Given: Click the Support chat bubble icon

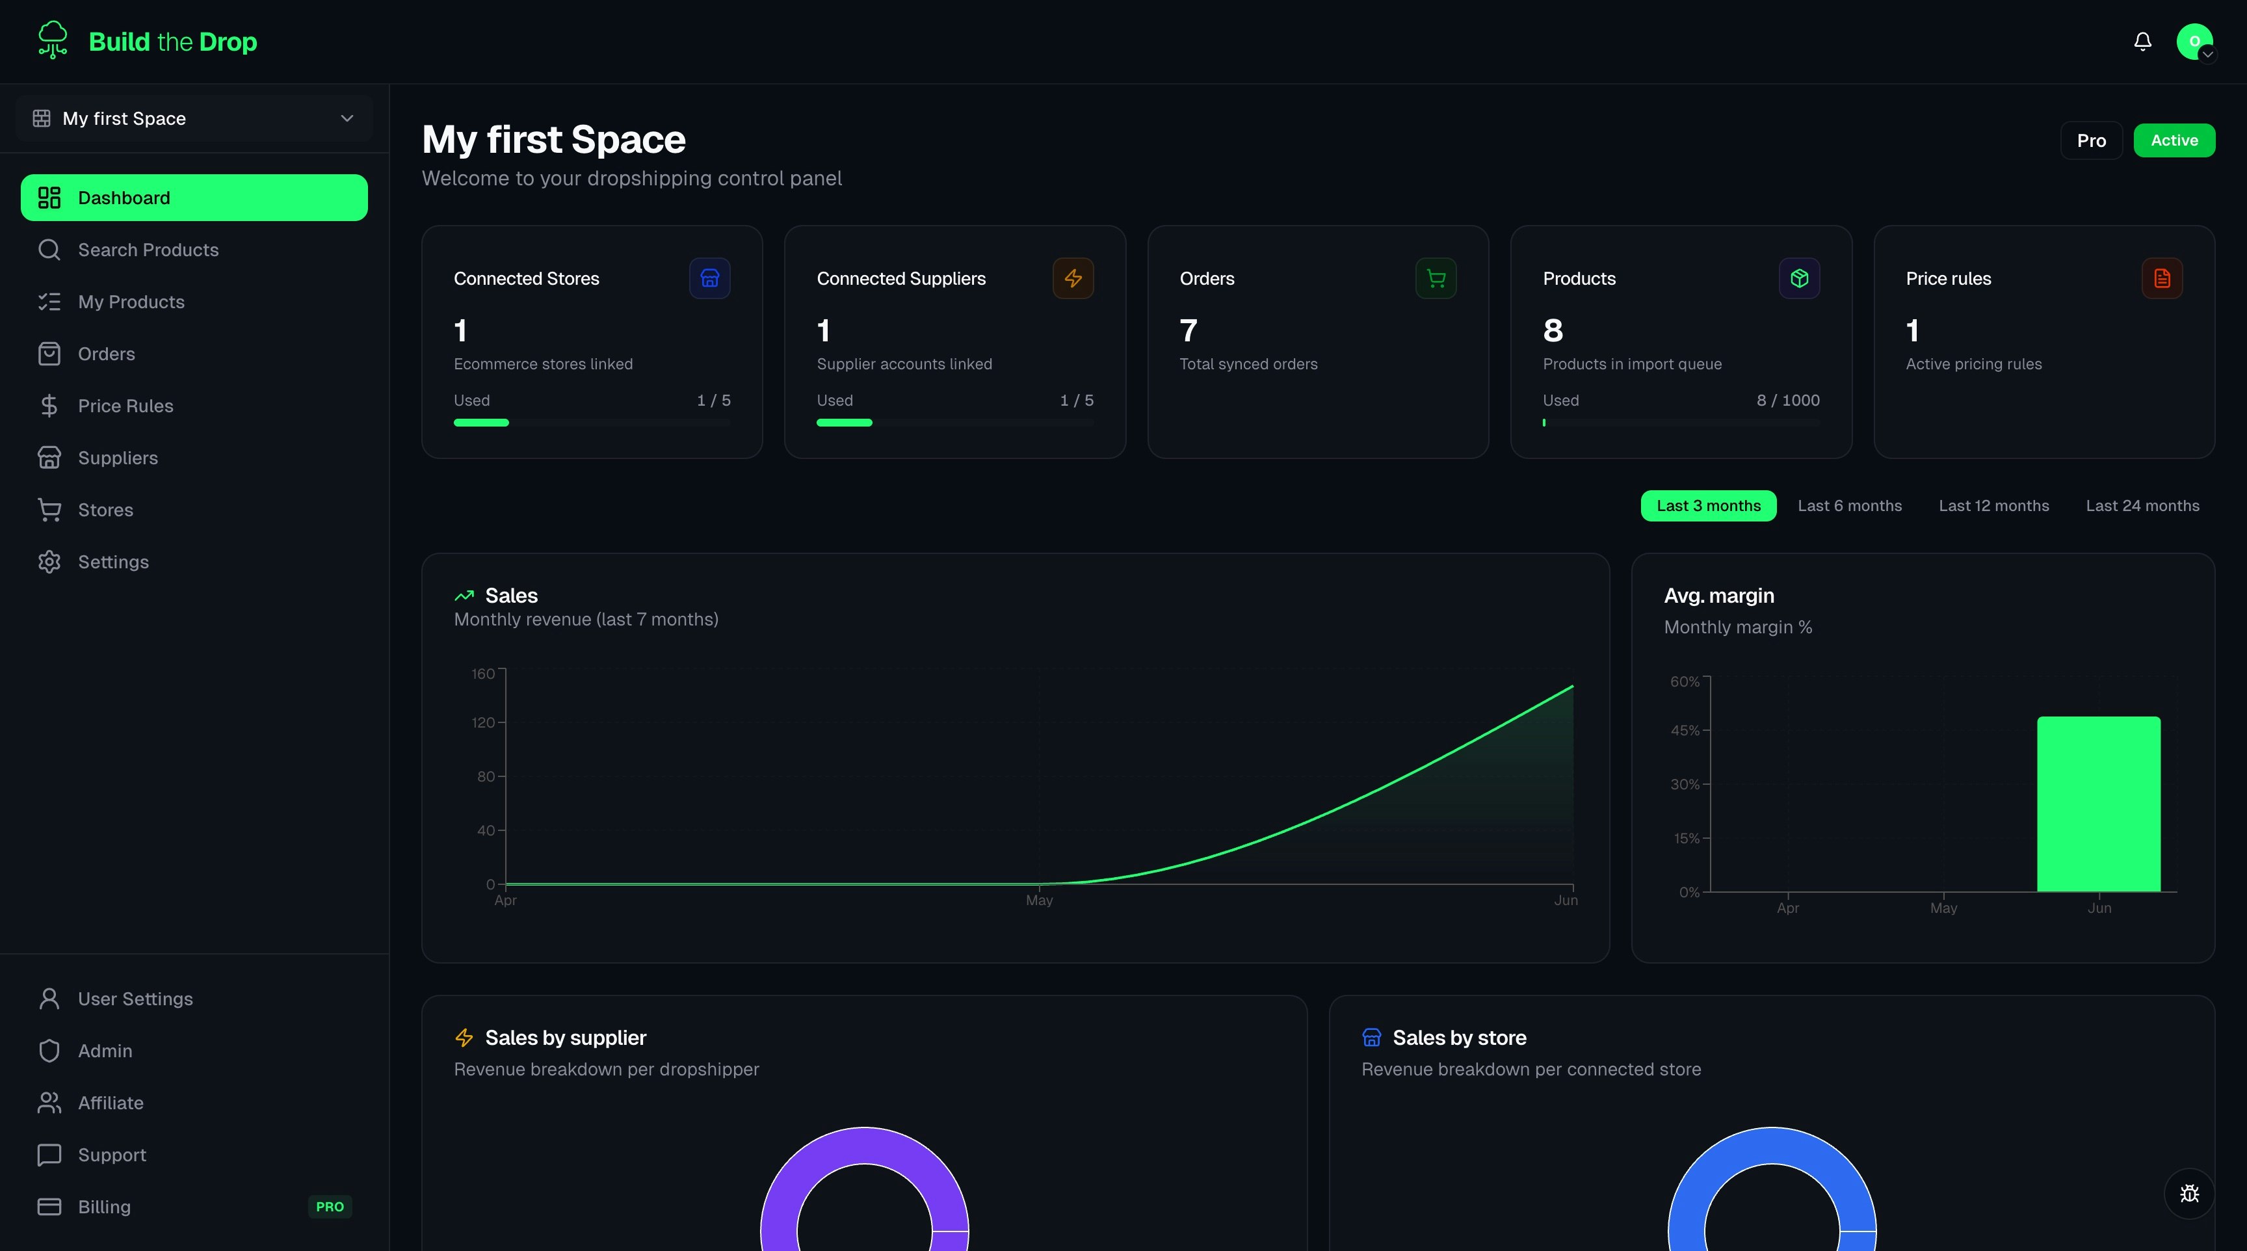Looking at the screenshot, I should tap(49, 1154).
